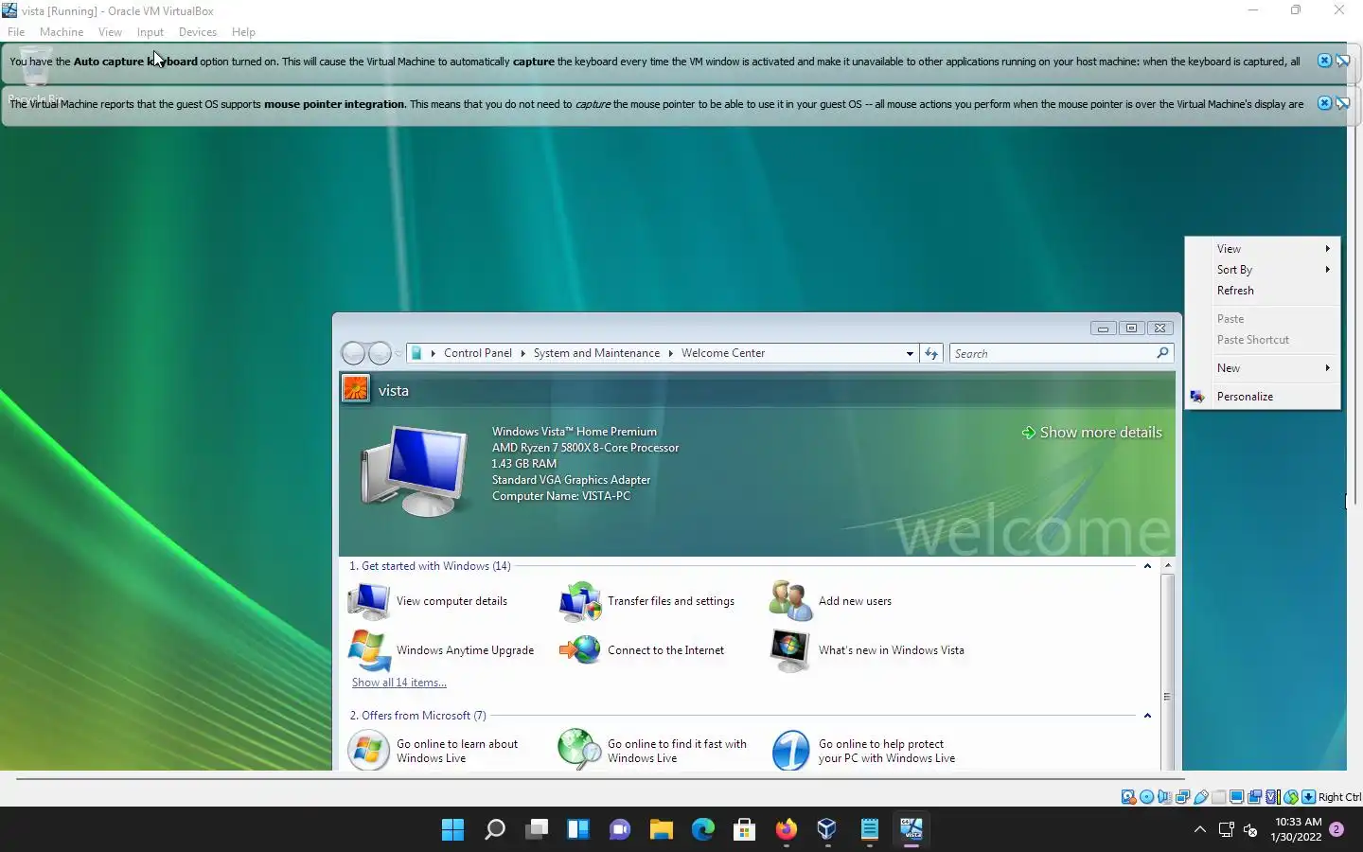The image size is (1363, 852).
Task: Click the What's new in Windows Vista icon
Action: coord(790,650)
